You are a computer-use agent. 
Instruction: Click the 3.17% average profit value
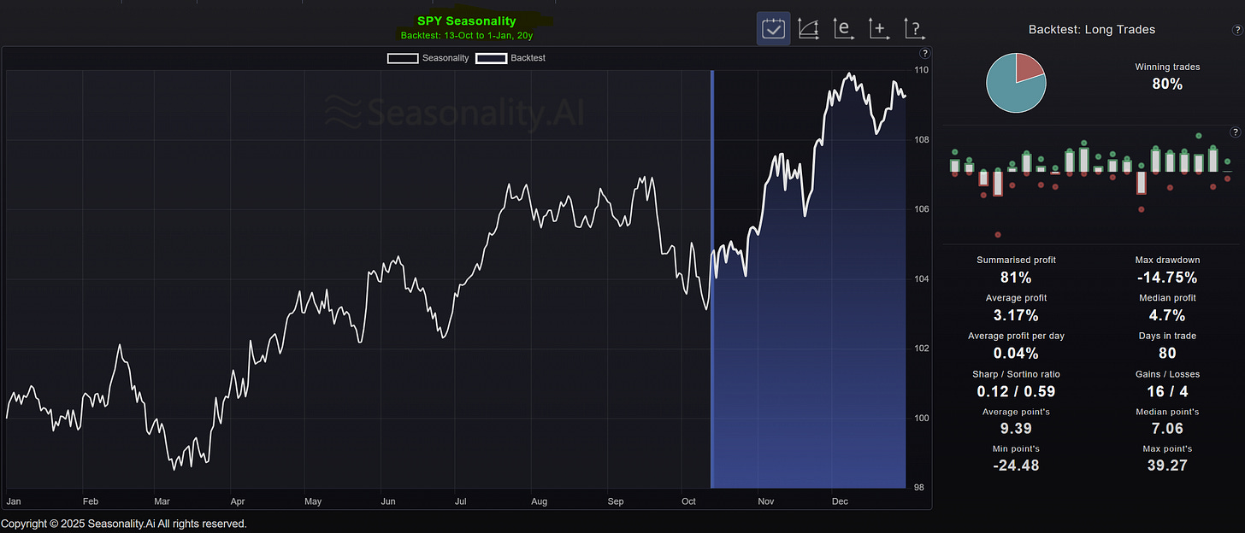pyautogui.click(x=1016, y=315)
